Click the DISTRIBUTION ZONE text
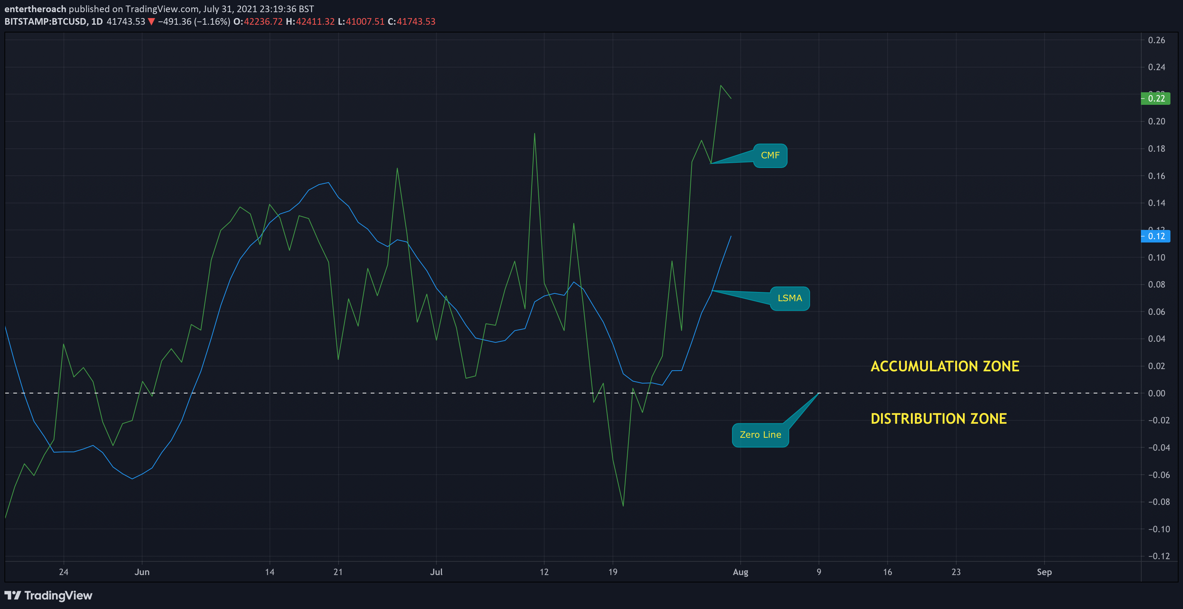 939,419
